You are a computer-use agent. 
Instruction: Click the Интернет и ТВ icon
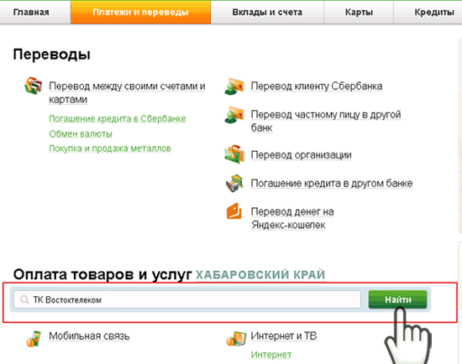tap(236, 338)
